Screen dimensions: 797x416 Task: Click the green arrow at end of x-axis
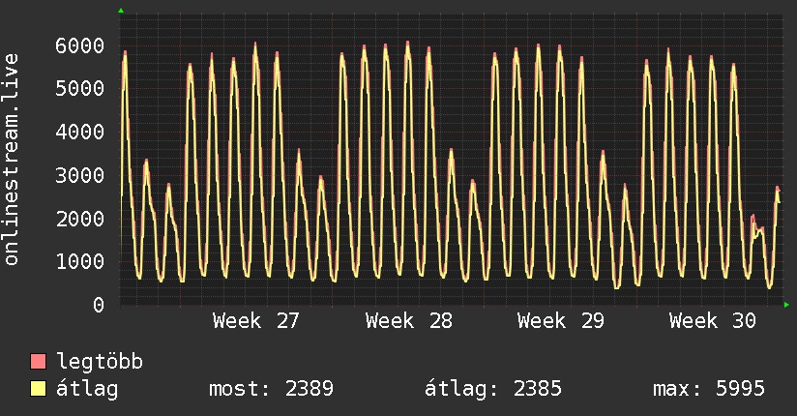786,305
